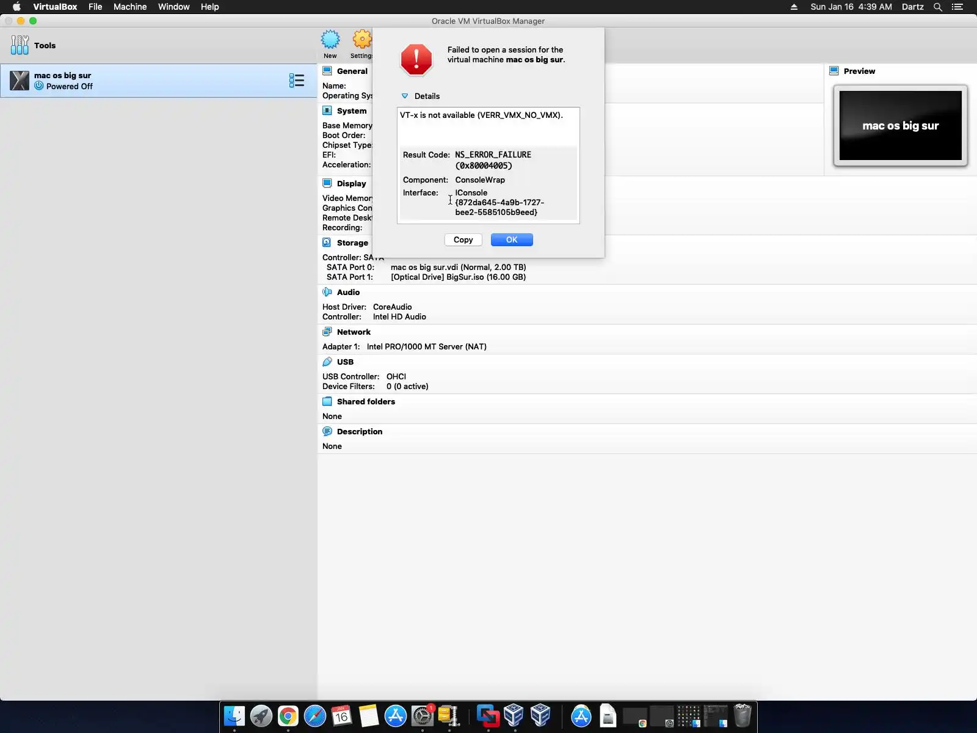Screen dimensions: 977x733
Task: Click the mac os big sur.vdi disk entry
Action: point(458,267)
